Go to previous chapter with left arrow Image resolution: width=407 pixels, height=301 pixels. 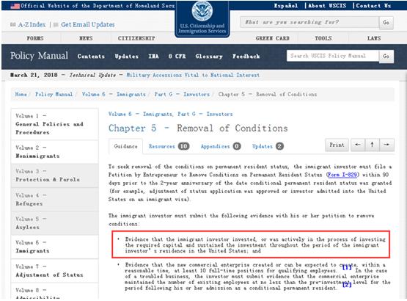pyautogui.click(x=358, y=145)
